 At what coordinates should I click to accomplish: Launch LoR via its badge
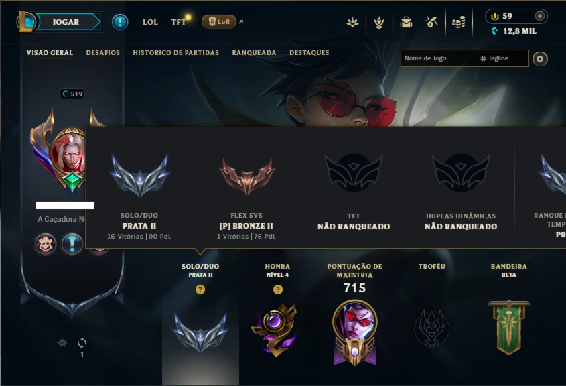(x=219, y=22)
